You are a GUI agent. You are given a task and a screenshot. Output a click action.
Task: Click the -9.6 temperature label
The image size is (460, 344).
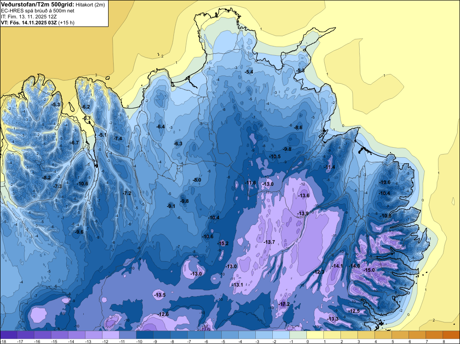tap(79, 232)
